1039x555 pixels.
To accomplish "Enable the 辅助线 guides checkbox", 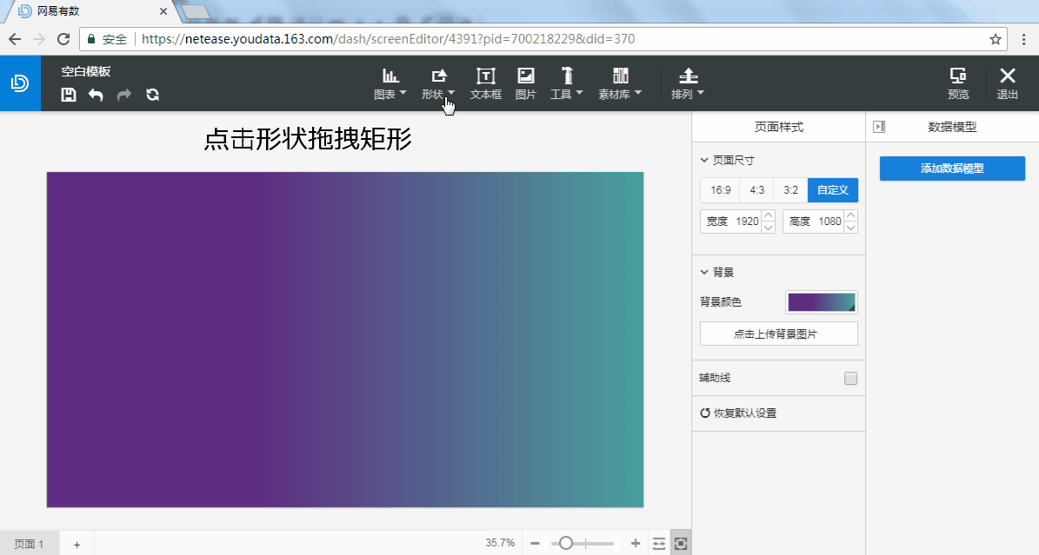I will (851, 378).
